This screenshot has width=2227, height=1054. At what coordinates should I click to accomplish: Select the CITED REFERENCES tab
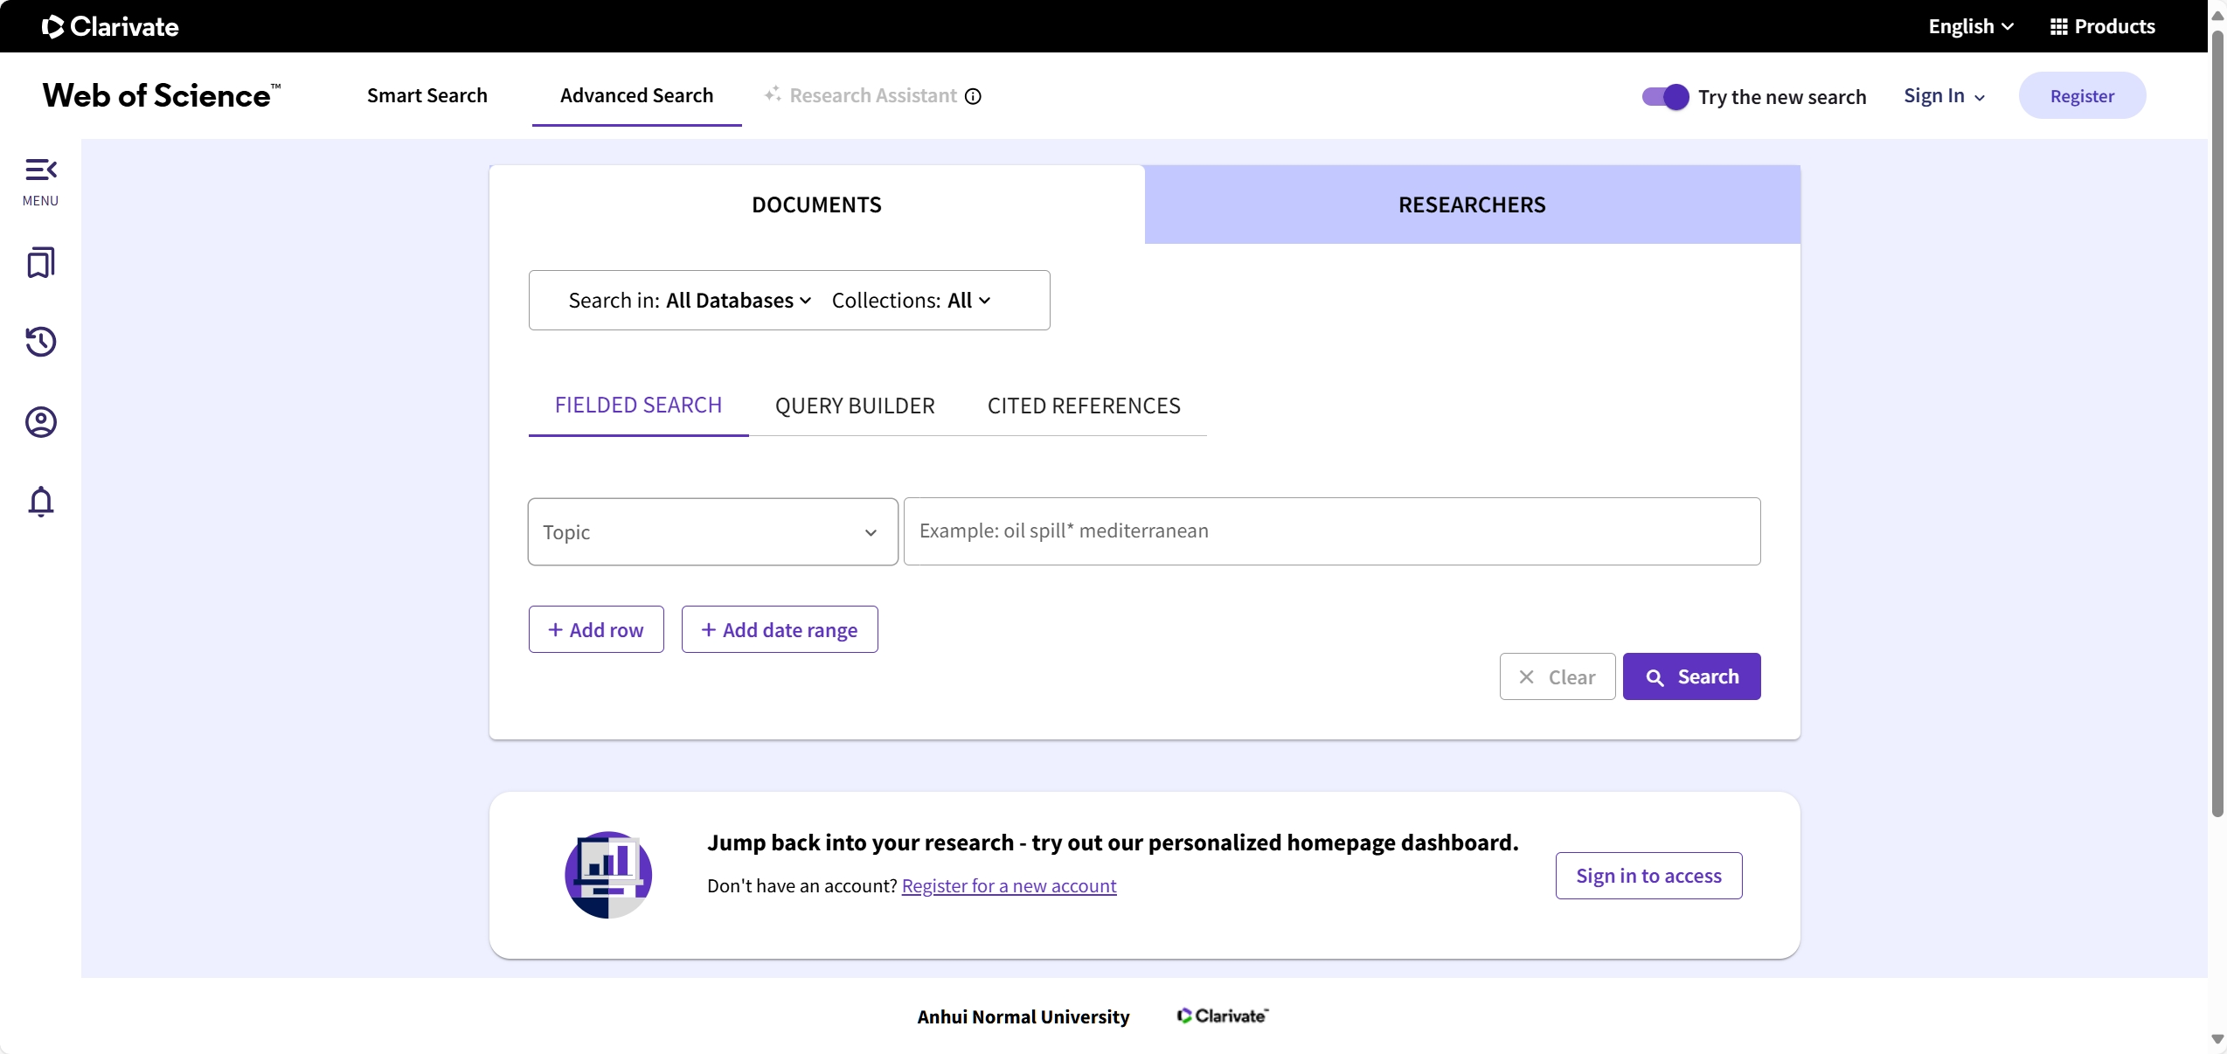tap(1084, 406)
